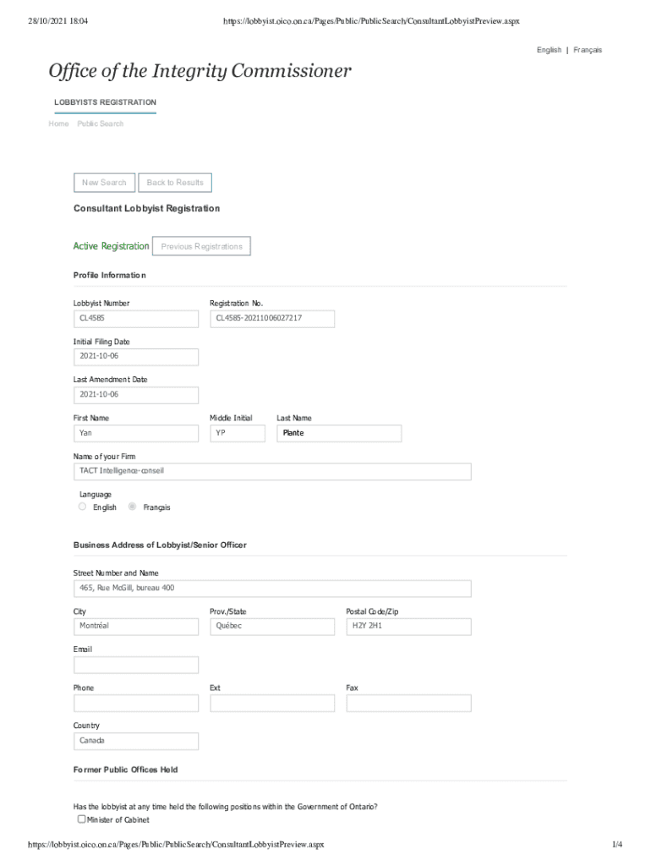Select the Active Registration tab
The height and width of the screenshot is (866, 651).
tap(111, 245)
